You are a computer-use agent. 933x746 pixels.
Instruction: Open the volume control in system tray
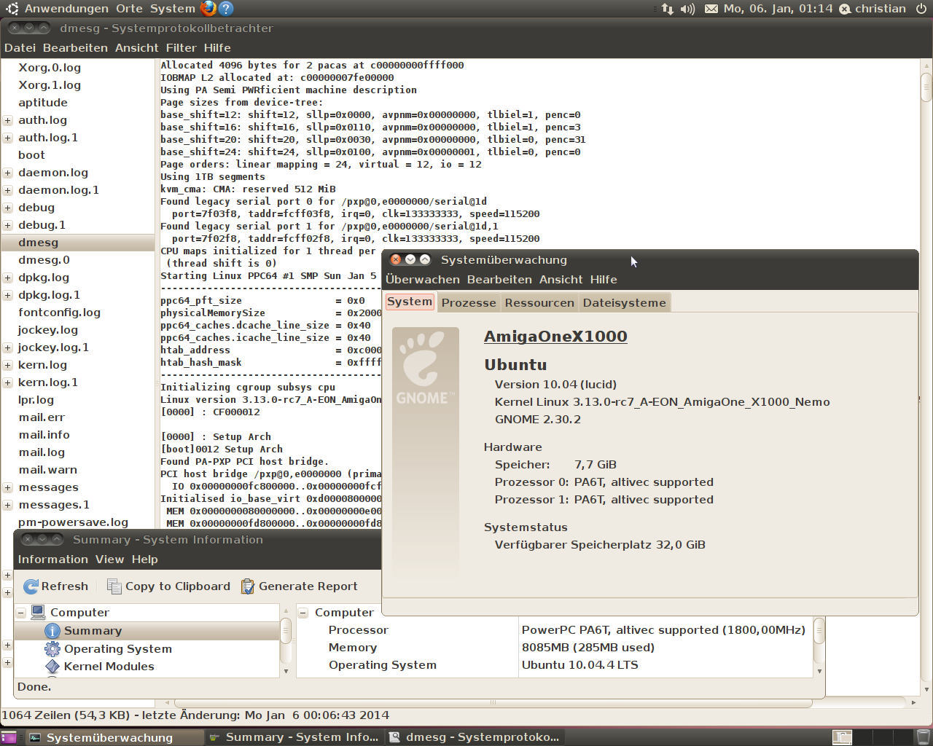pyautogui.click(x=687, y=9)
